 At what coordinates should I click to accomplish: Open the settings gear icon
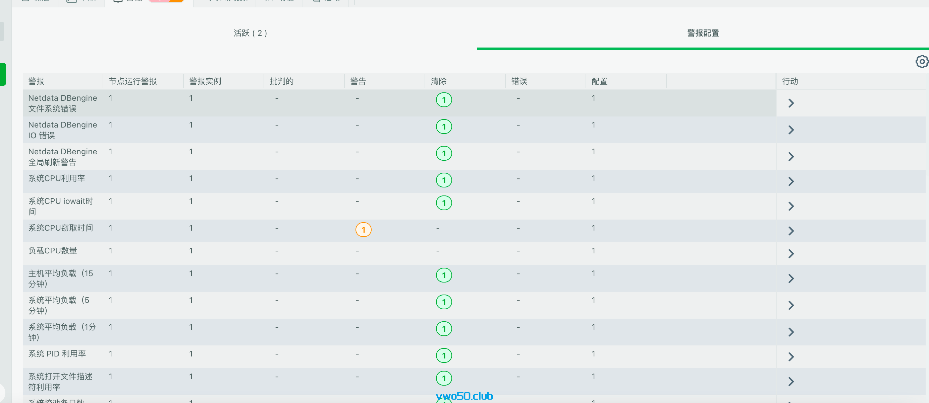[x=922, y=62]
